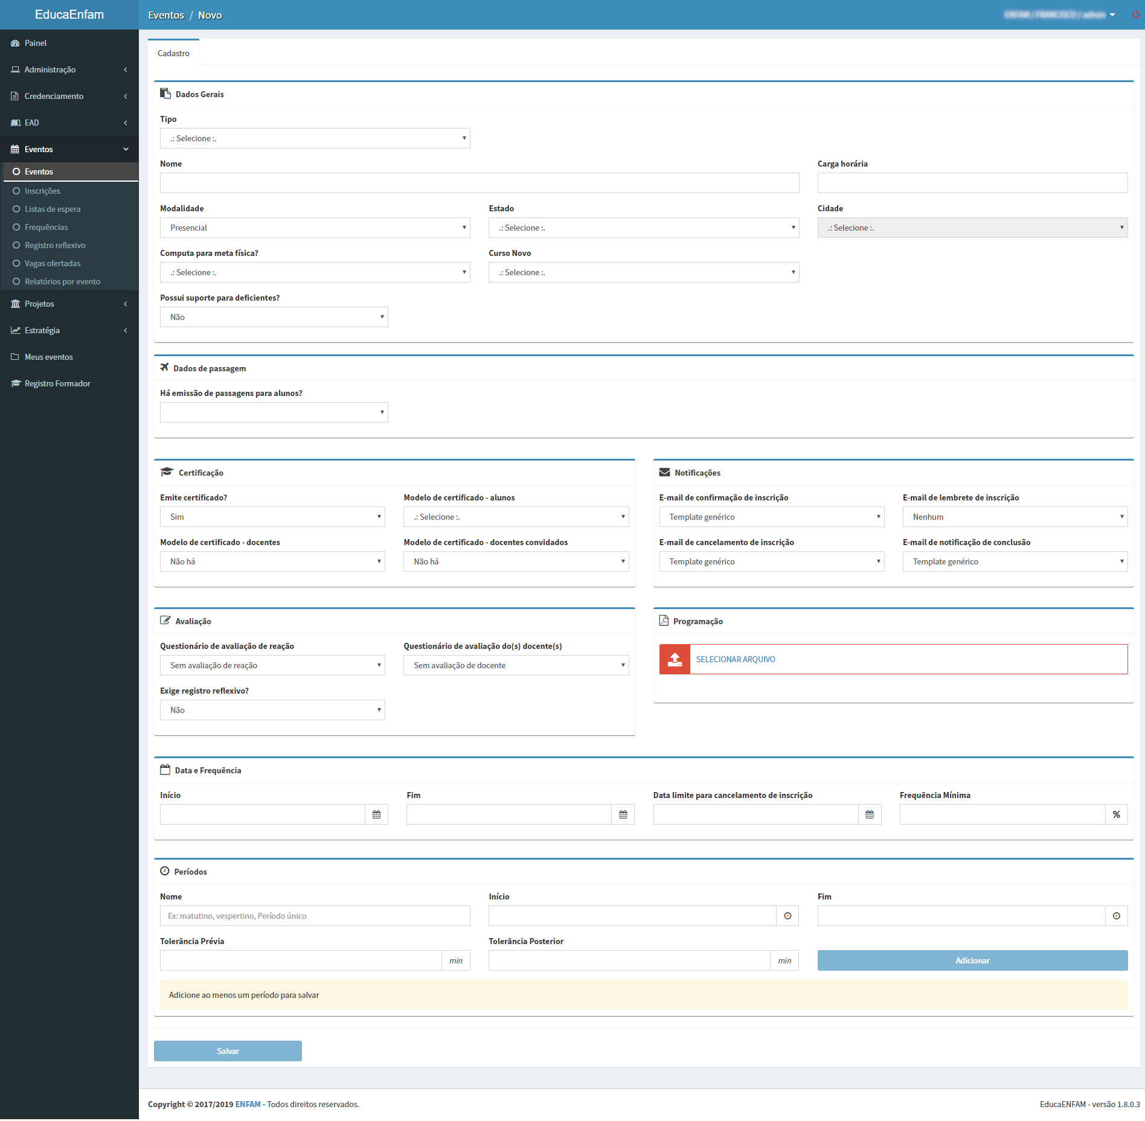1145x1121 pixels.
Task: Click the Programação PDF icon
Action: (664, 620)
